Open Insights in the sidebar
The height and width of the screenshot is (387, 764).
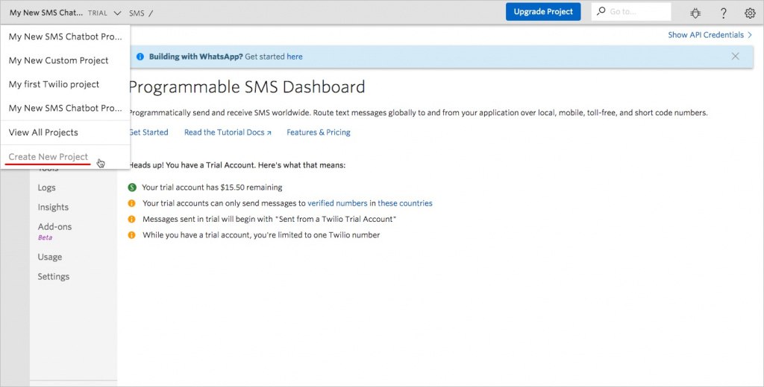coord(53,208)
